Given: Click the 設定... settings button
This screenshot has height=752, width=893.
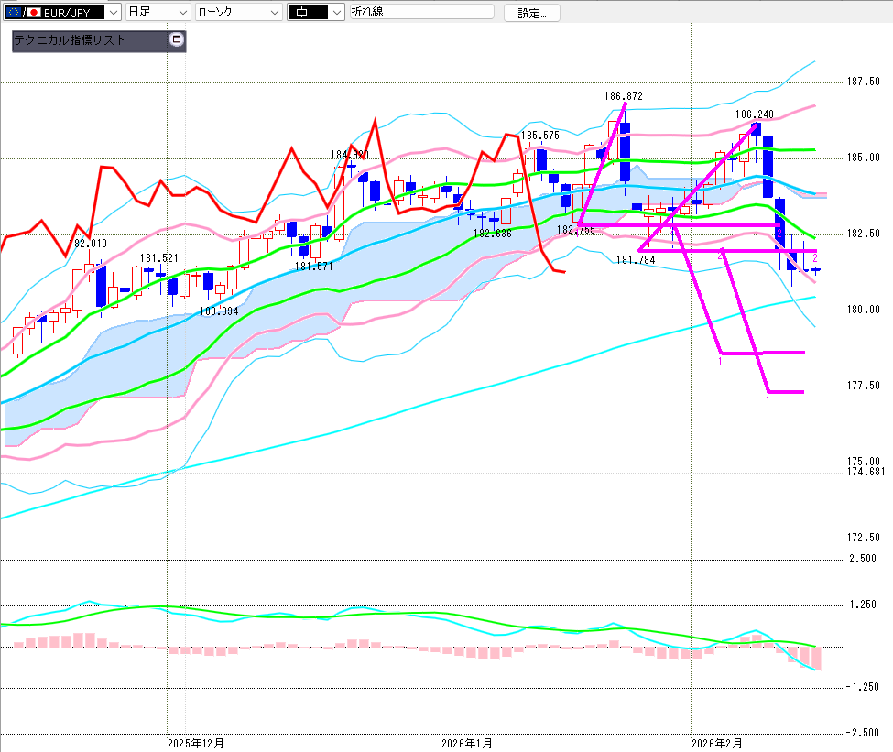Looking at the screenshot, I should tap(531, 13).
